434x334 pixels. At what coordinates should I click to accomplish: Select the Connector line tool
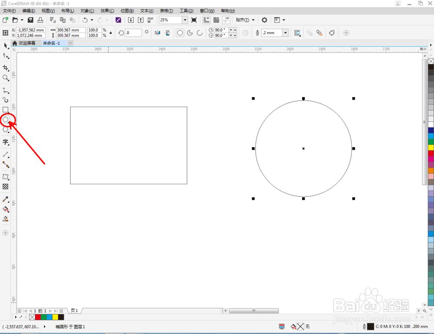[6, 165]
